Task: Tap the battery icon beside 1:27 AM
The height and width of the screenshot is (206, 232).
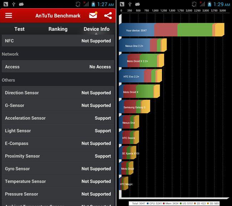Action: (93, 4)
